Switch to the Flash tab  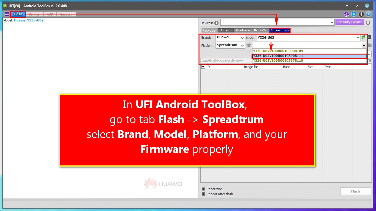click(18, 14)
